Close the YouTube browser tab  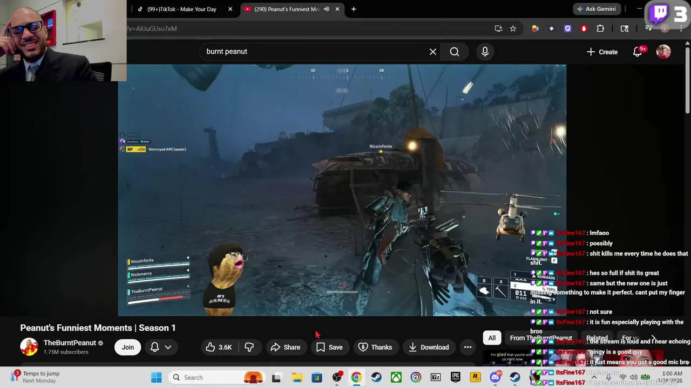point(338,9)
